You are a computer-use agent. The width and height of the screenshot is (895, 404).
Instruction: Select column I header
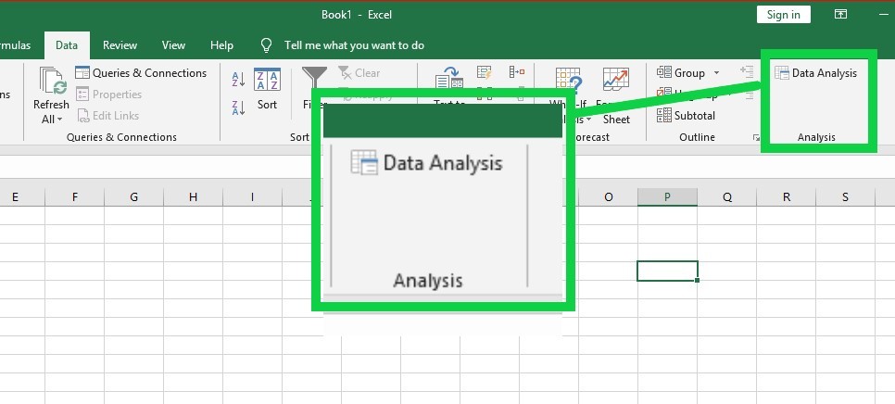252,197
